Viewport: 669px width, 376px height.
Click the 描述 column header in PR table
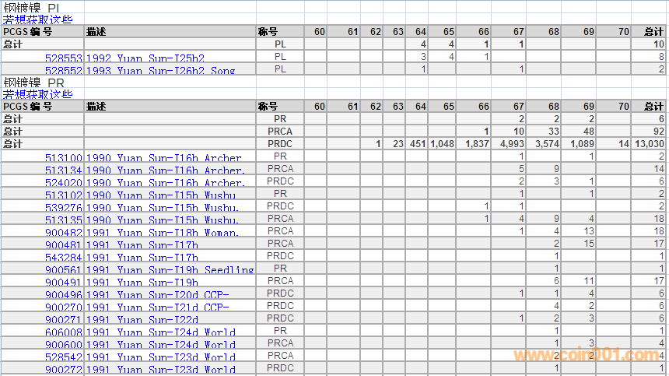point(96,107)
